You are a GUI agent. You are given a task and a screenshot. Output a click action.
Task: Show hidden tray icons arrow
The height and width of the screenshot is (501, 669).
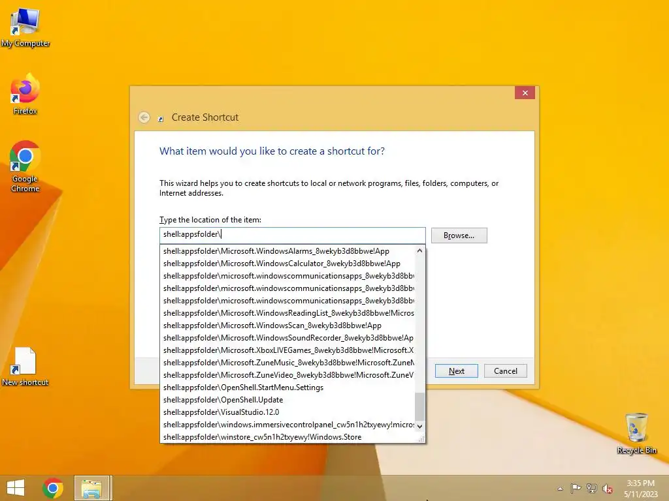560,489
